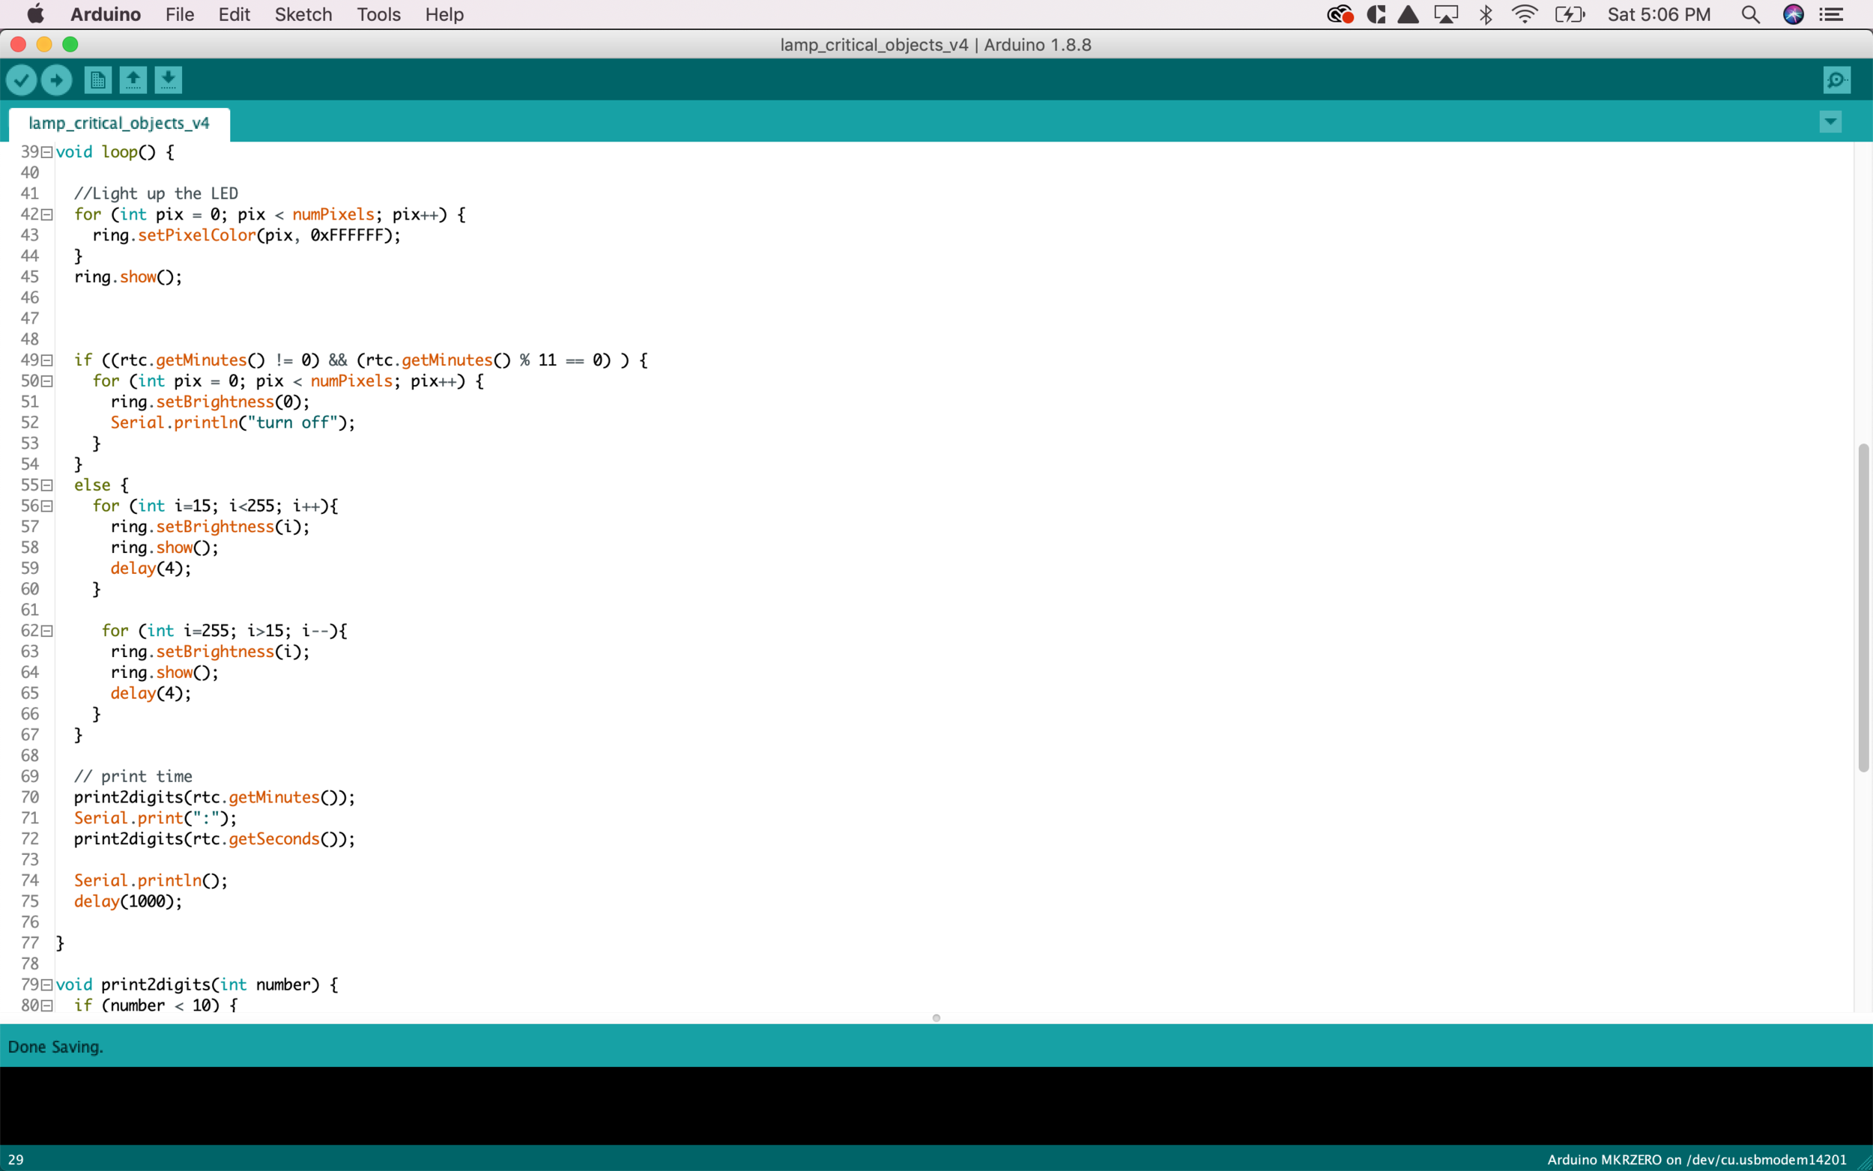Click the 'delay(1000);' line
Screen dimensions: 1873x1171
(128, 901)
